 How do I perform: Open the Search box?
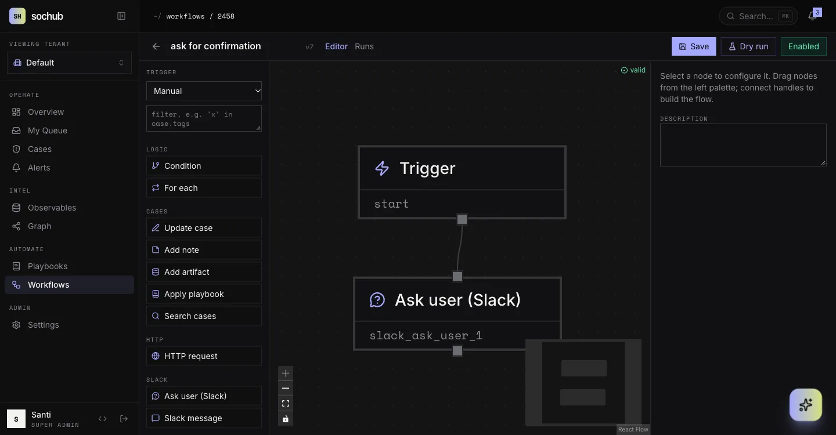pyautogui.click(x=758, y=16)
